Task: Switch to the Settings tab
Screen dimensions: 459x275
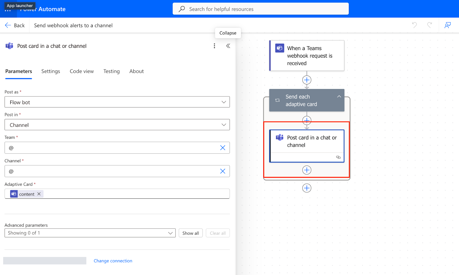Action: click(51, 71)
